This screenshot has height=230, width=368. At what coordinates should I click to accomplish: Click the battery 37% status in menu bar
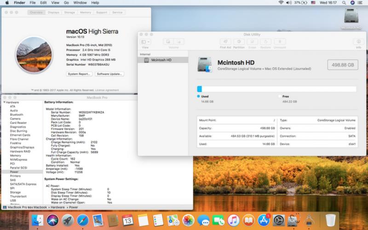(x=301, y=3)
